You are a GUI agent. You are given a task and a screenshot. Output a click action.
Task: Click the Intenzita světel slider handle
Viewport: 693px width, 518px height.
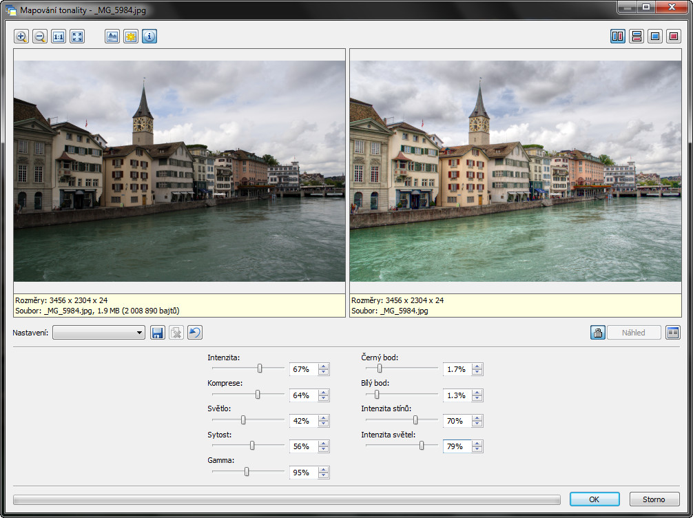(x=422, y=446)
